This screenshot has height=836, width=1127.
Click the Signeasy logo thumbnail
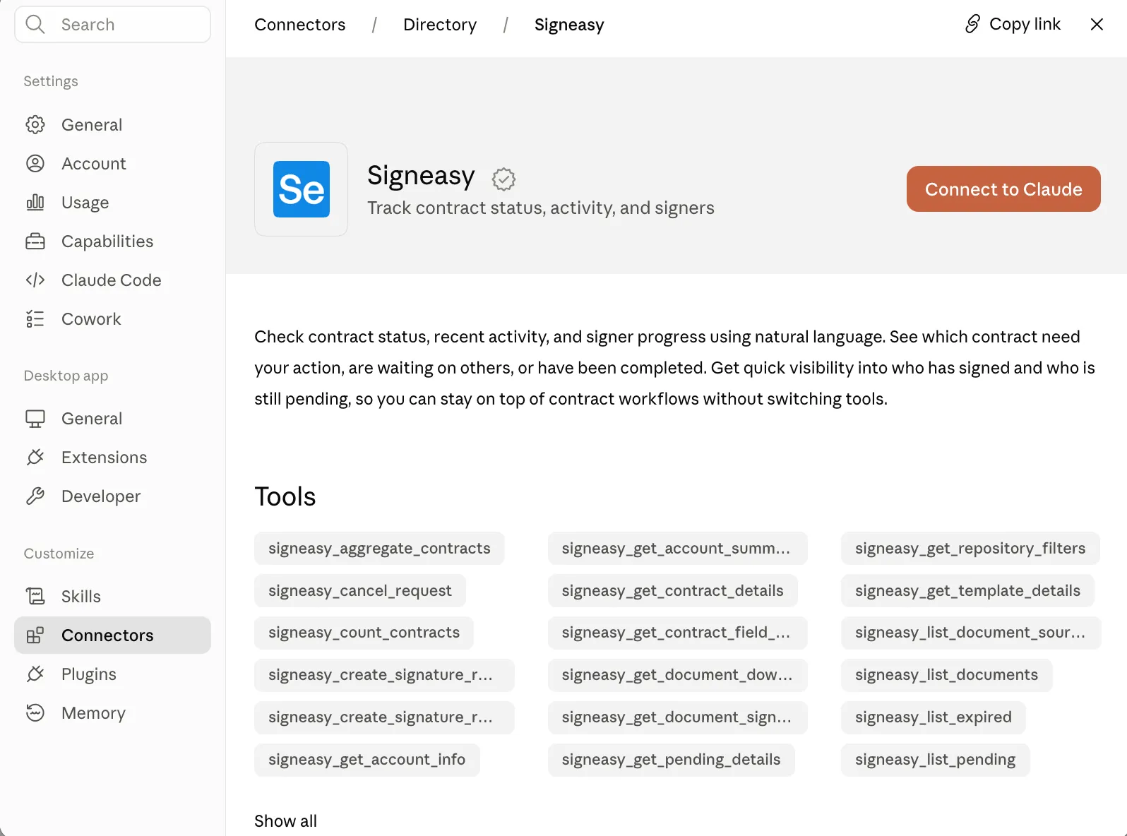tap(301, 189)
